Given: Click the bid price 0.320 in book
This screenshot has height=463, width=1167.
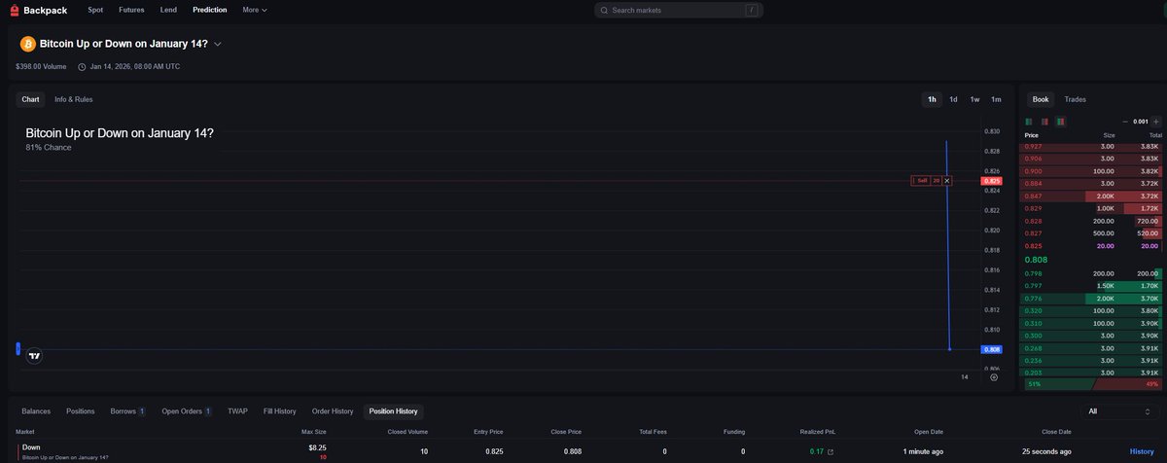Looking at the screenshot, I should (1033, 311).
